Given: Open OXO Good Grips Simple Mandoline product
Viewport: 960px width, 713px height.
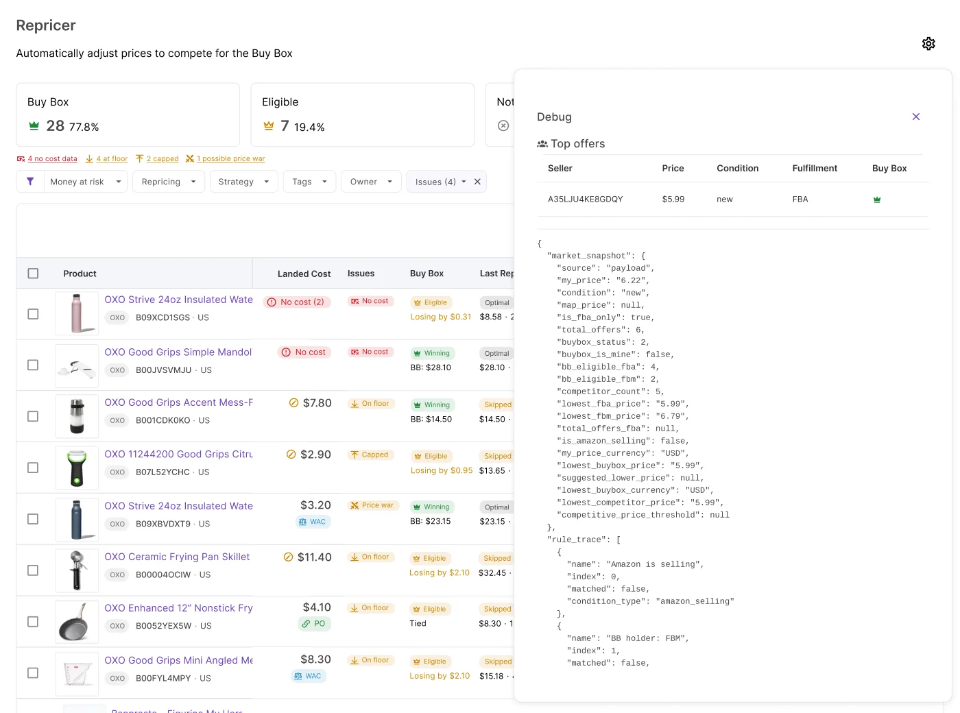Looking at the screenshot, I should (178, 352).
